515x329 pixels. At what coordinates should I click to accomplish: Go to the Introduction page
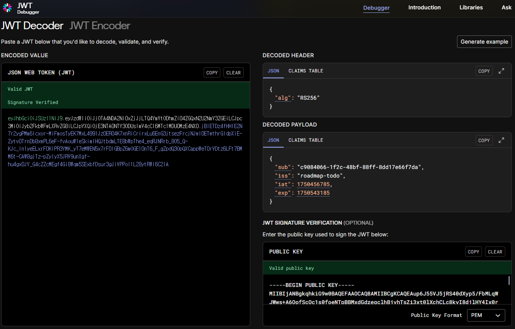pyautogui.click(x=424, y=7)
